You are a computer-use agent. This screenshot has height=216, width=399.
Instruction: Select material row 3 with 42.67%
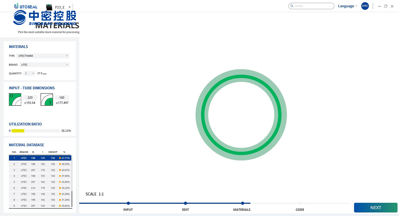40,170
